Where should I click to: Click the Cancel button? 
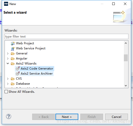click(117, 117)
